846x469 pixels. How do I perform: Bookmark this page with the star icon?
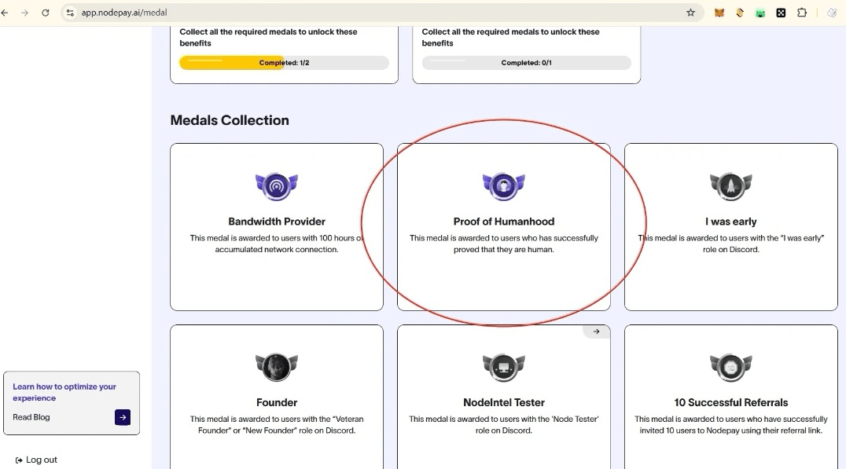[690, 13]
